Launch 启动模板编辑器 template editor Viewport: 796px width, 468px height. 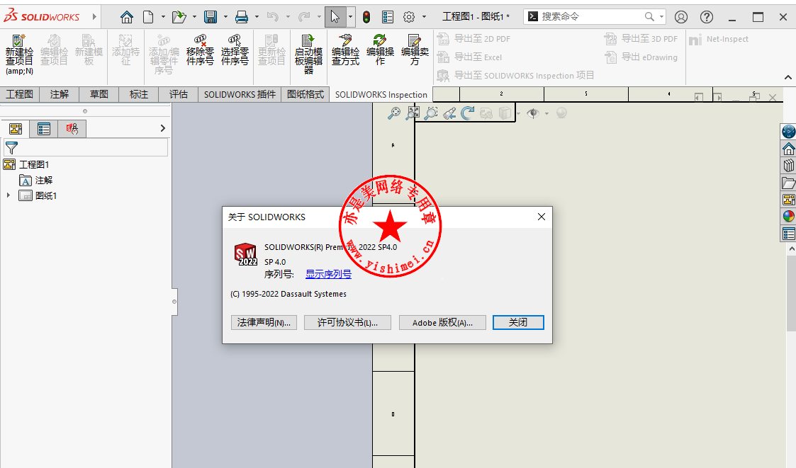tap(308, 54)
